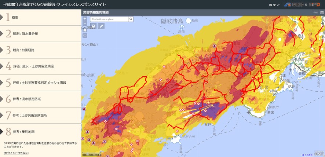Click the find my location button
This screenshot has height=157, width=325.
[x=85, y=36]
